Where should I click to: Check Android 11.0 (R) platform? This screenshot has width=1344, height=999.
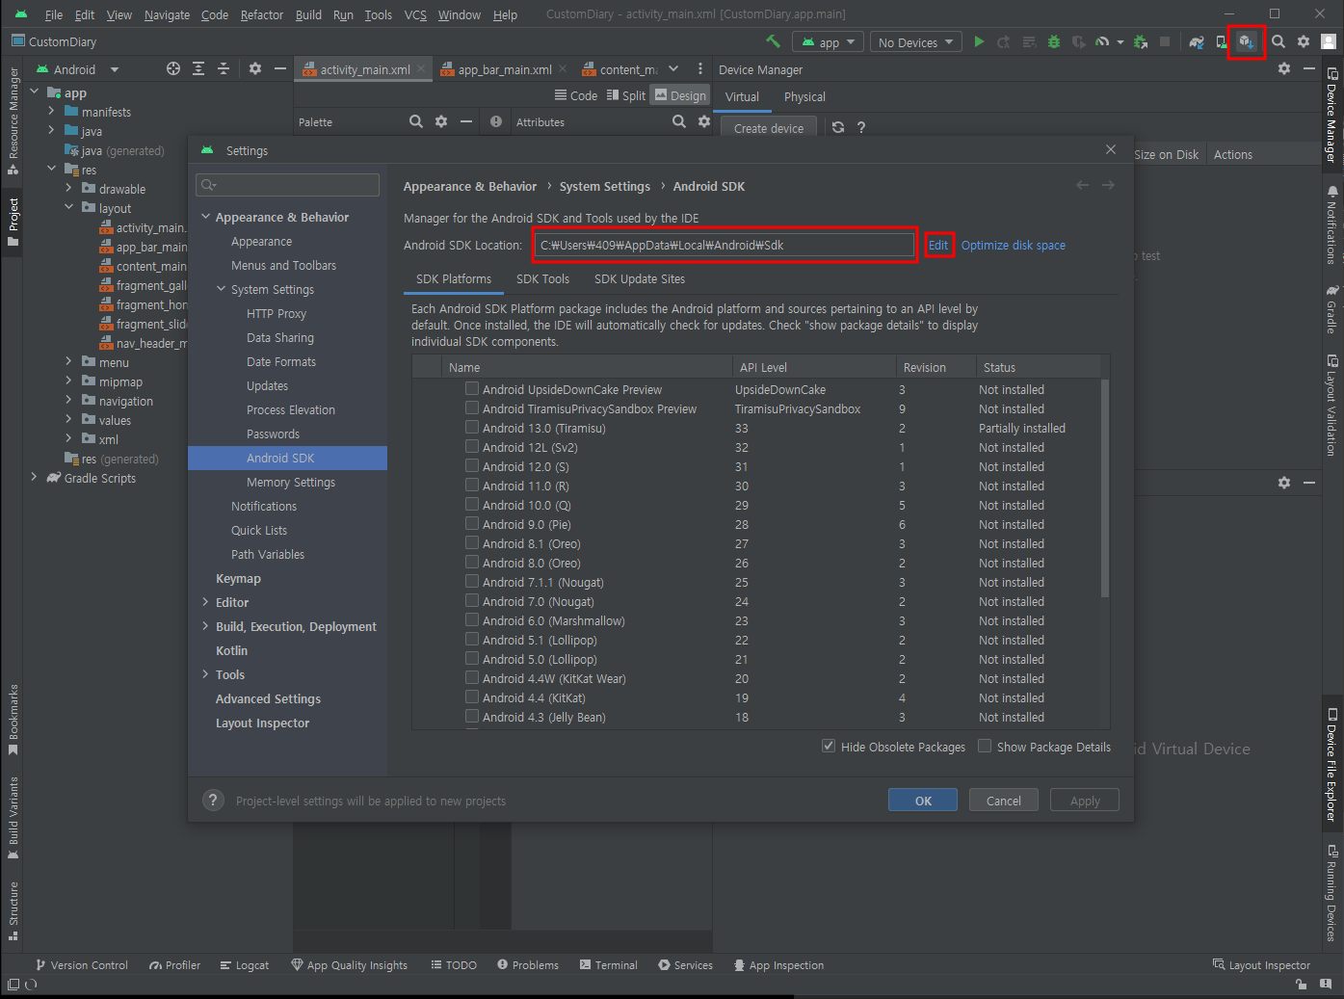(x=472, y=486)
